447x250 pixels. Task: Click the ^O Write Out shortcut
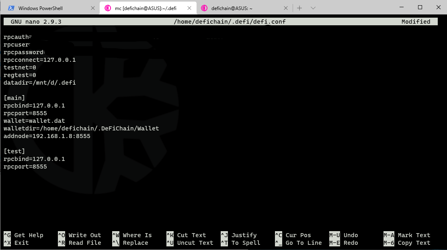80,235
